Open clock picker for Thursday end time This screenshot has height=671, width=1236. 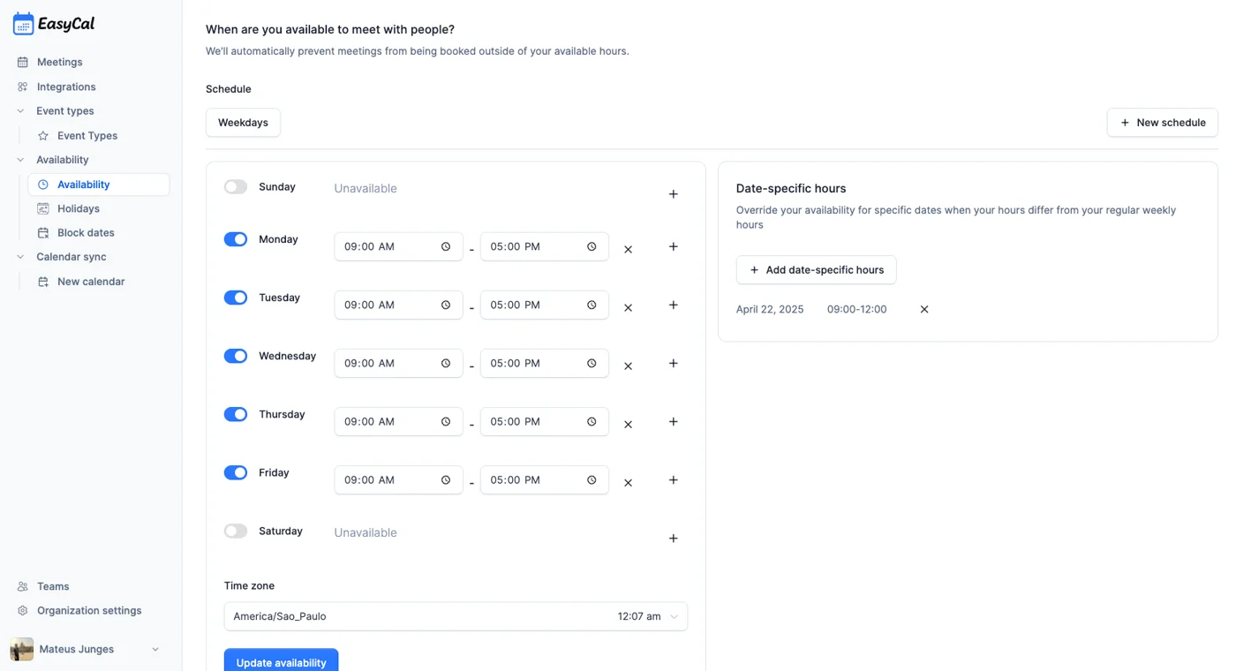(592, 421)
